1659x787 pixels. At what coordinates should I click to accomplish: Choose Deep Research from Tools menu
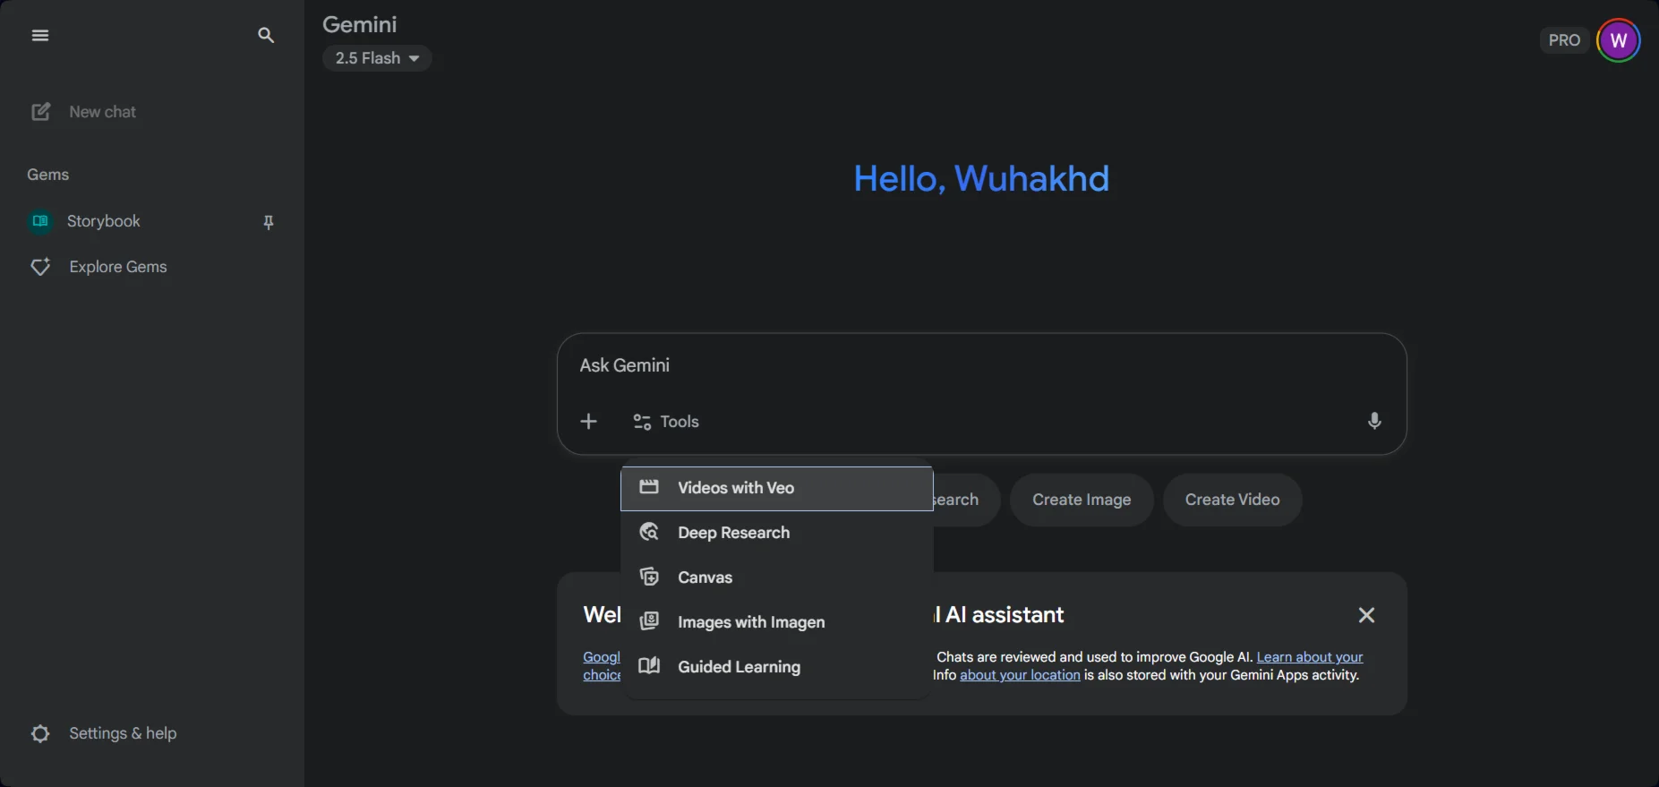point(777,533)
